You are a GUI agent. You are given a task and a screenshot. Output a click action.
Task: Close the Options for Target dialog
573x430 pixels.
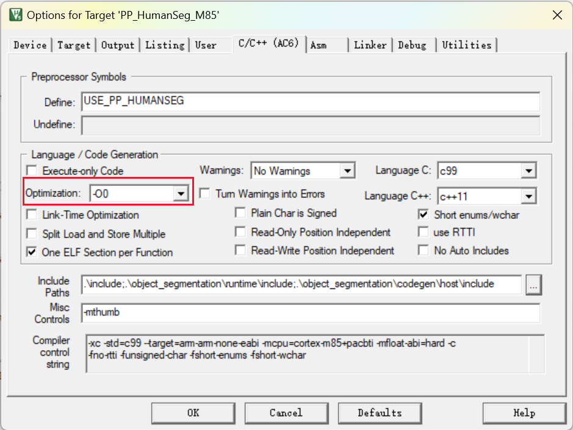coord(557,15)
